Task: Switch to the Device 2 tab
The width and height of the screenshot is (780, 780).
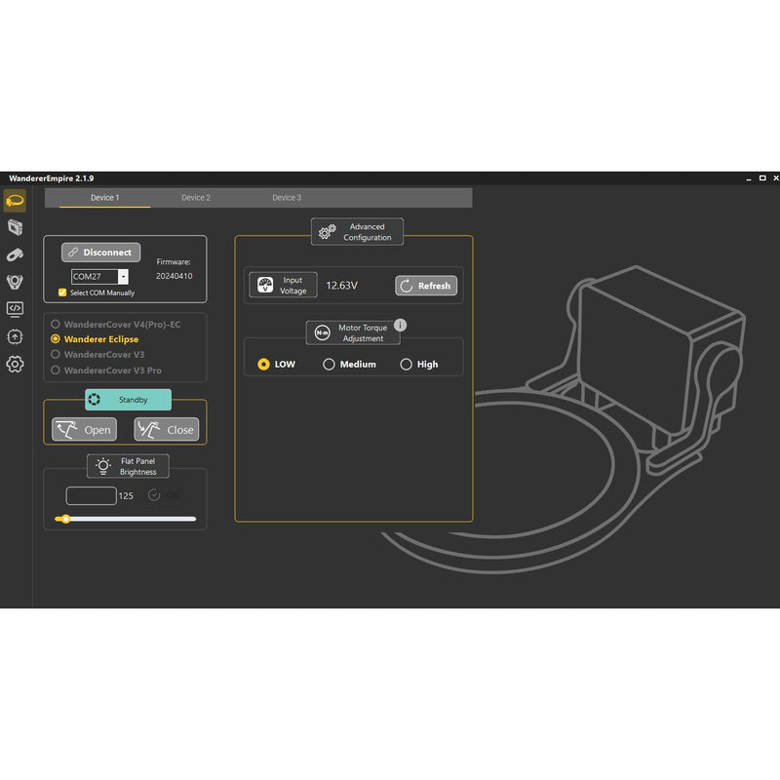Action: tap(196, 198)
